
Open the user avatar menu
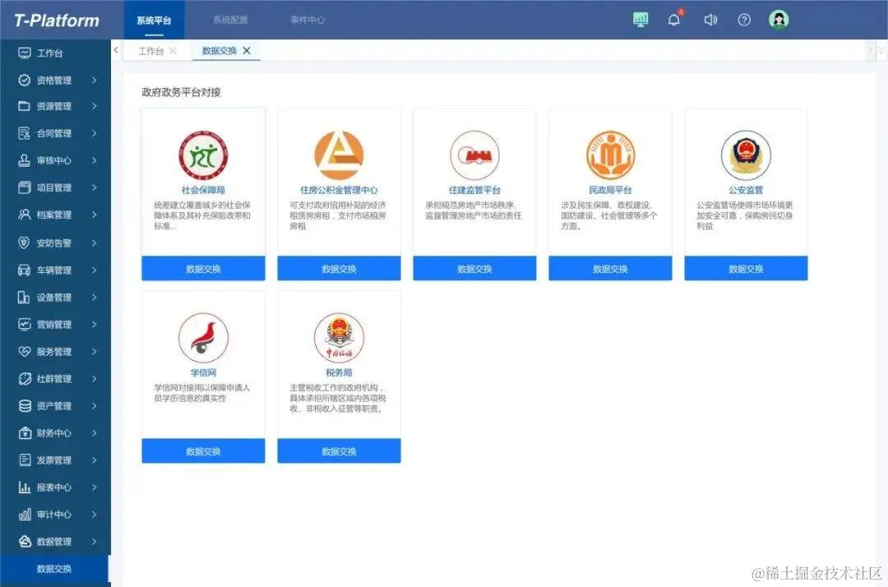[779, 20]
